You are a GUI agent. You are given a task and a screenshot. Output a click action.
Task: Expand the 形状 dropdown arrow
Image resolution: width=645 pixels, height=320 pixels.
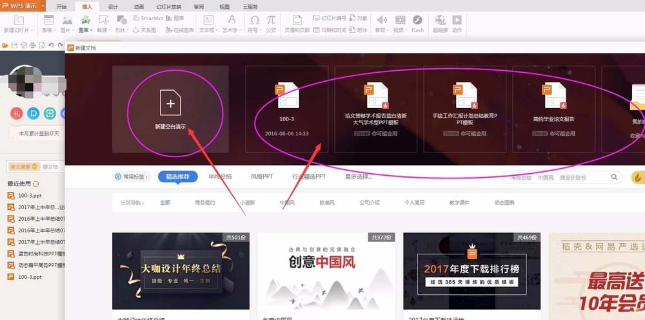coord(128,30)
